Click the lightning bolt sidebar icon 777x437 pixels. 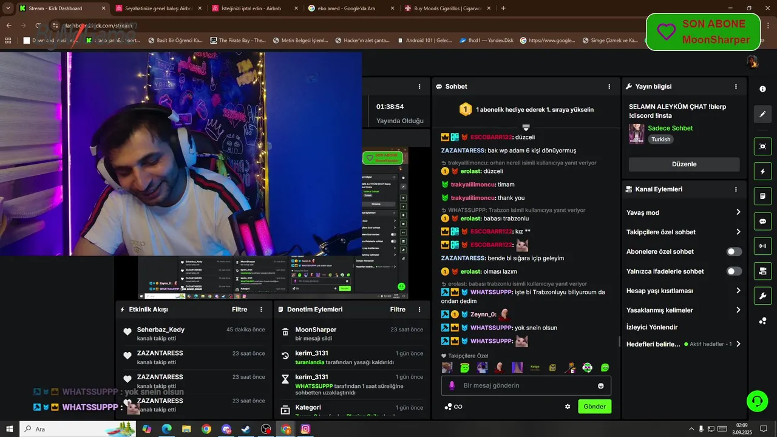762,171
